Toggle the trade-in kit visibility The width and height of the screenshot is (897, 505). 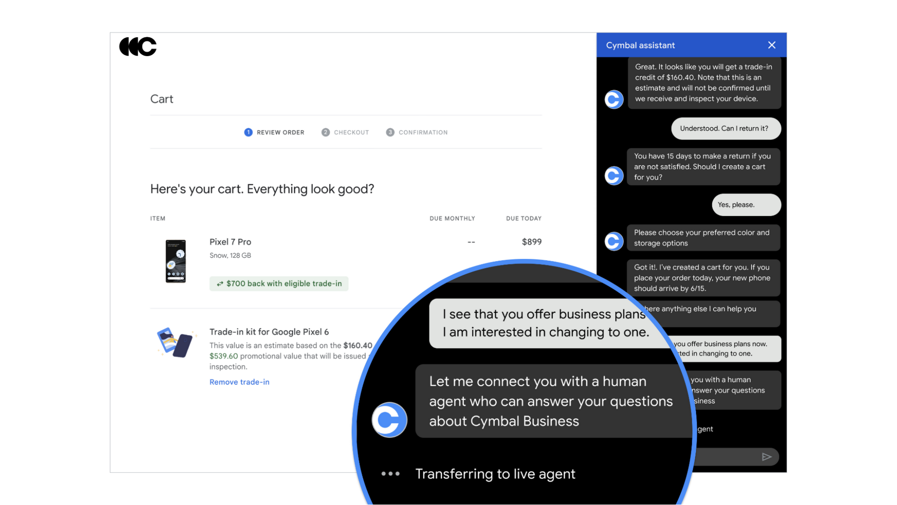(x=239, y=381)
